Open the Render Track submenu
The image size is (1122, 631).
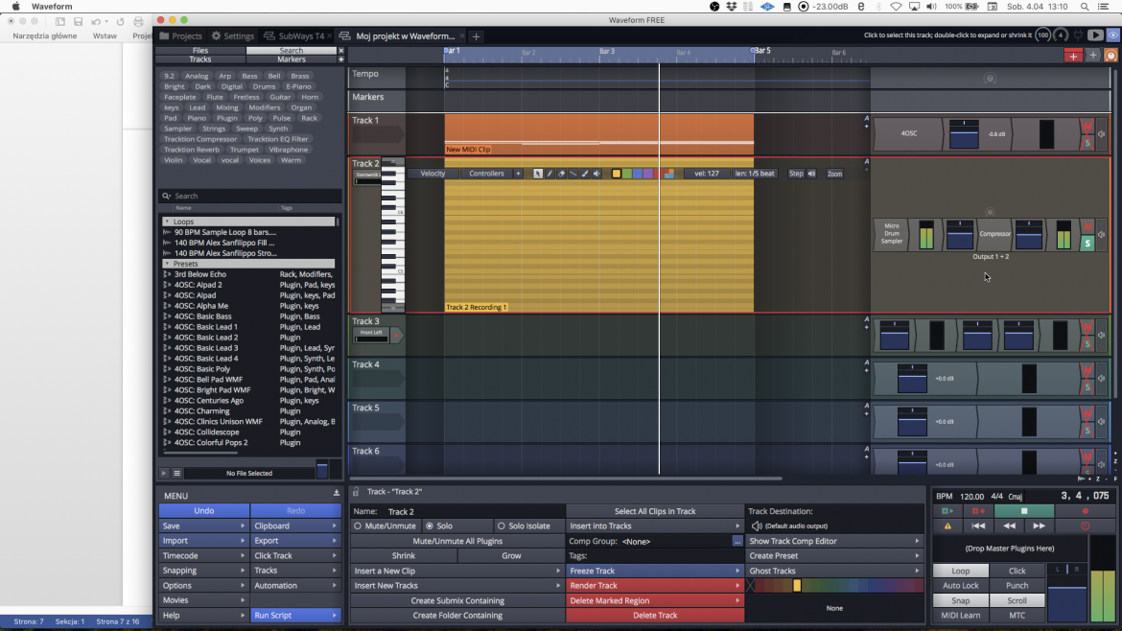pos(655,585)
